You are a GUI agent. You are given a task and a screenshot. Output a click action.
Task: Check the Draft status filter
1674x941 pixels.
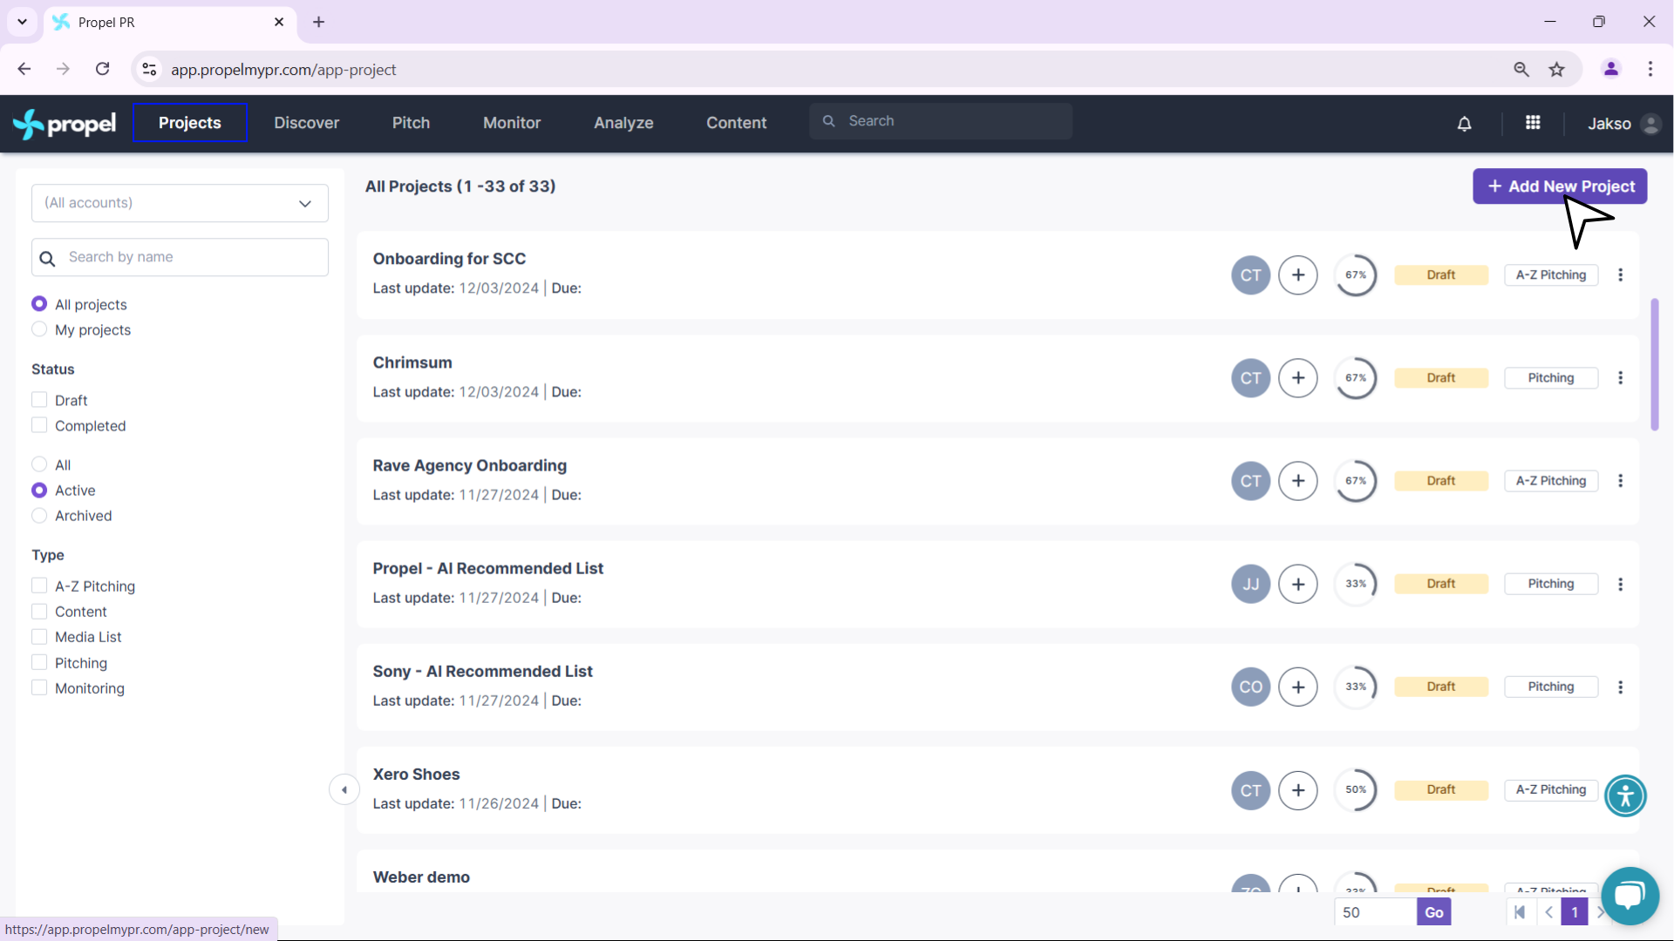click(x=39, y=400)
